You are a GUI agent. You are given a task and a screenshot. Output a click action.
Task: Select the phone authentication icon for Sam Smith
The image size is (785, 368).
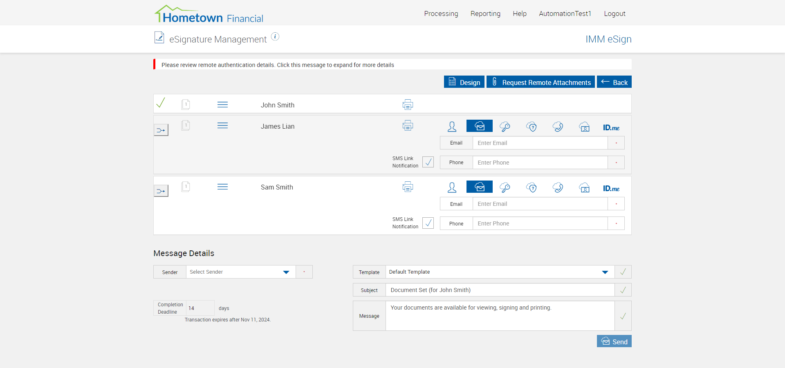click(x=558, y=187)
